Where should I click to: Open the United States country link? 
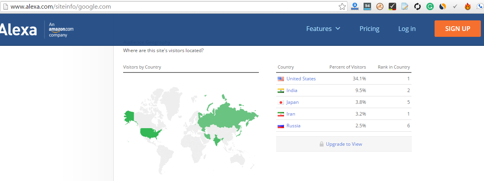click(x=301, y=79)
